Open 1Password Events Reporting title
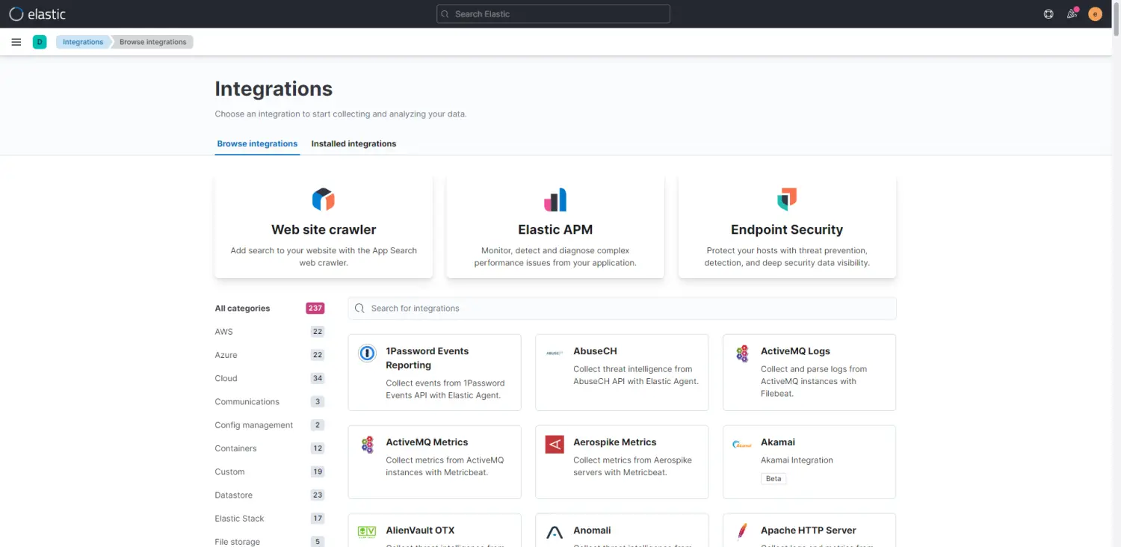This screenshot has width=1121, height=547. [427, 358]
